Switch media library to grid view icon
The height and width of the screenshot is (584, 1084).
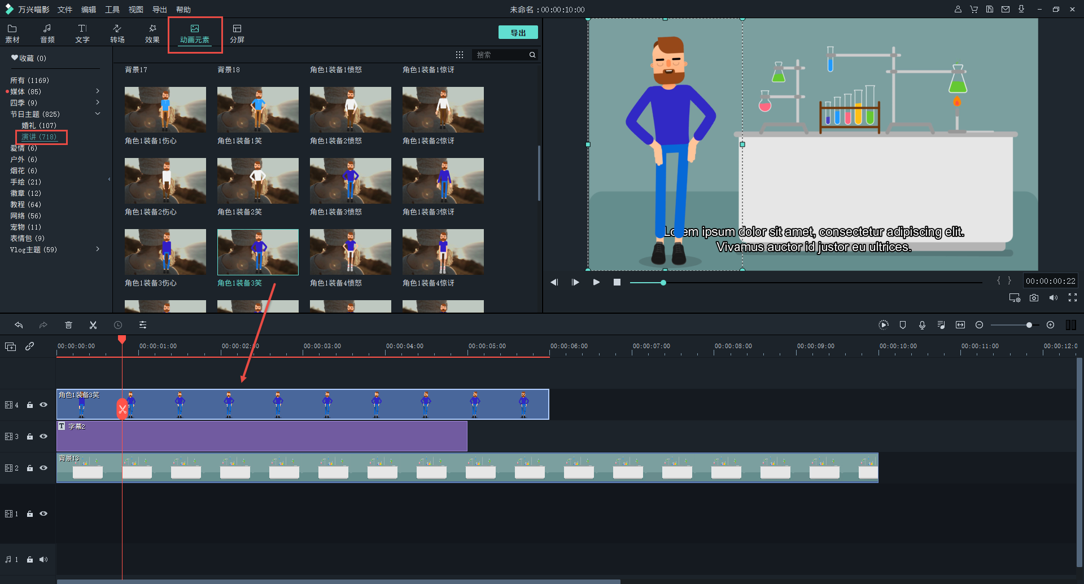460,55
